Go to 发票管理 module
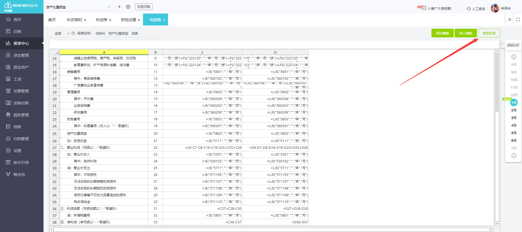This screenshot has width=522, height=232. point(21,91)
